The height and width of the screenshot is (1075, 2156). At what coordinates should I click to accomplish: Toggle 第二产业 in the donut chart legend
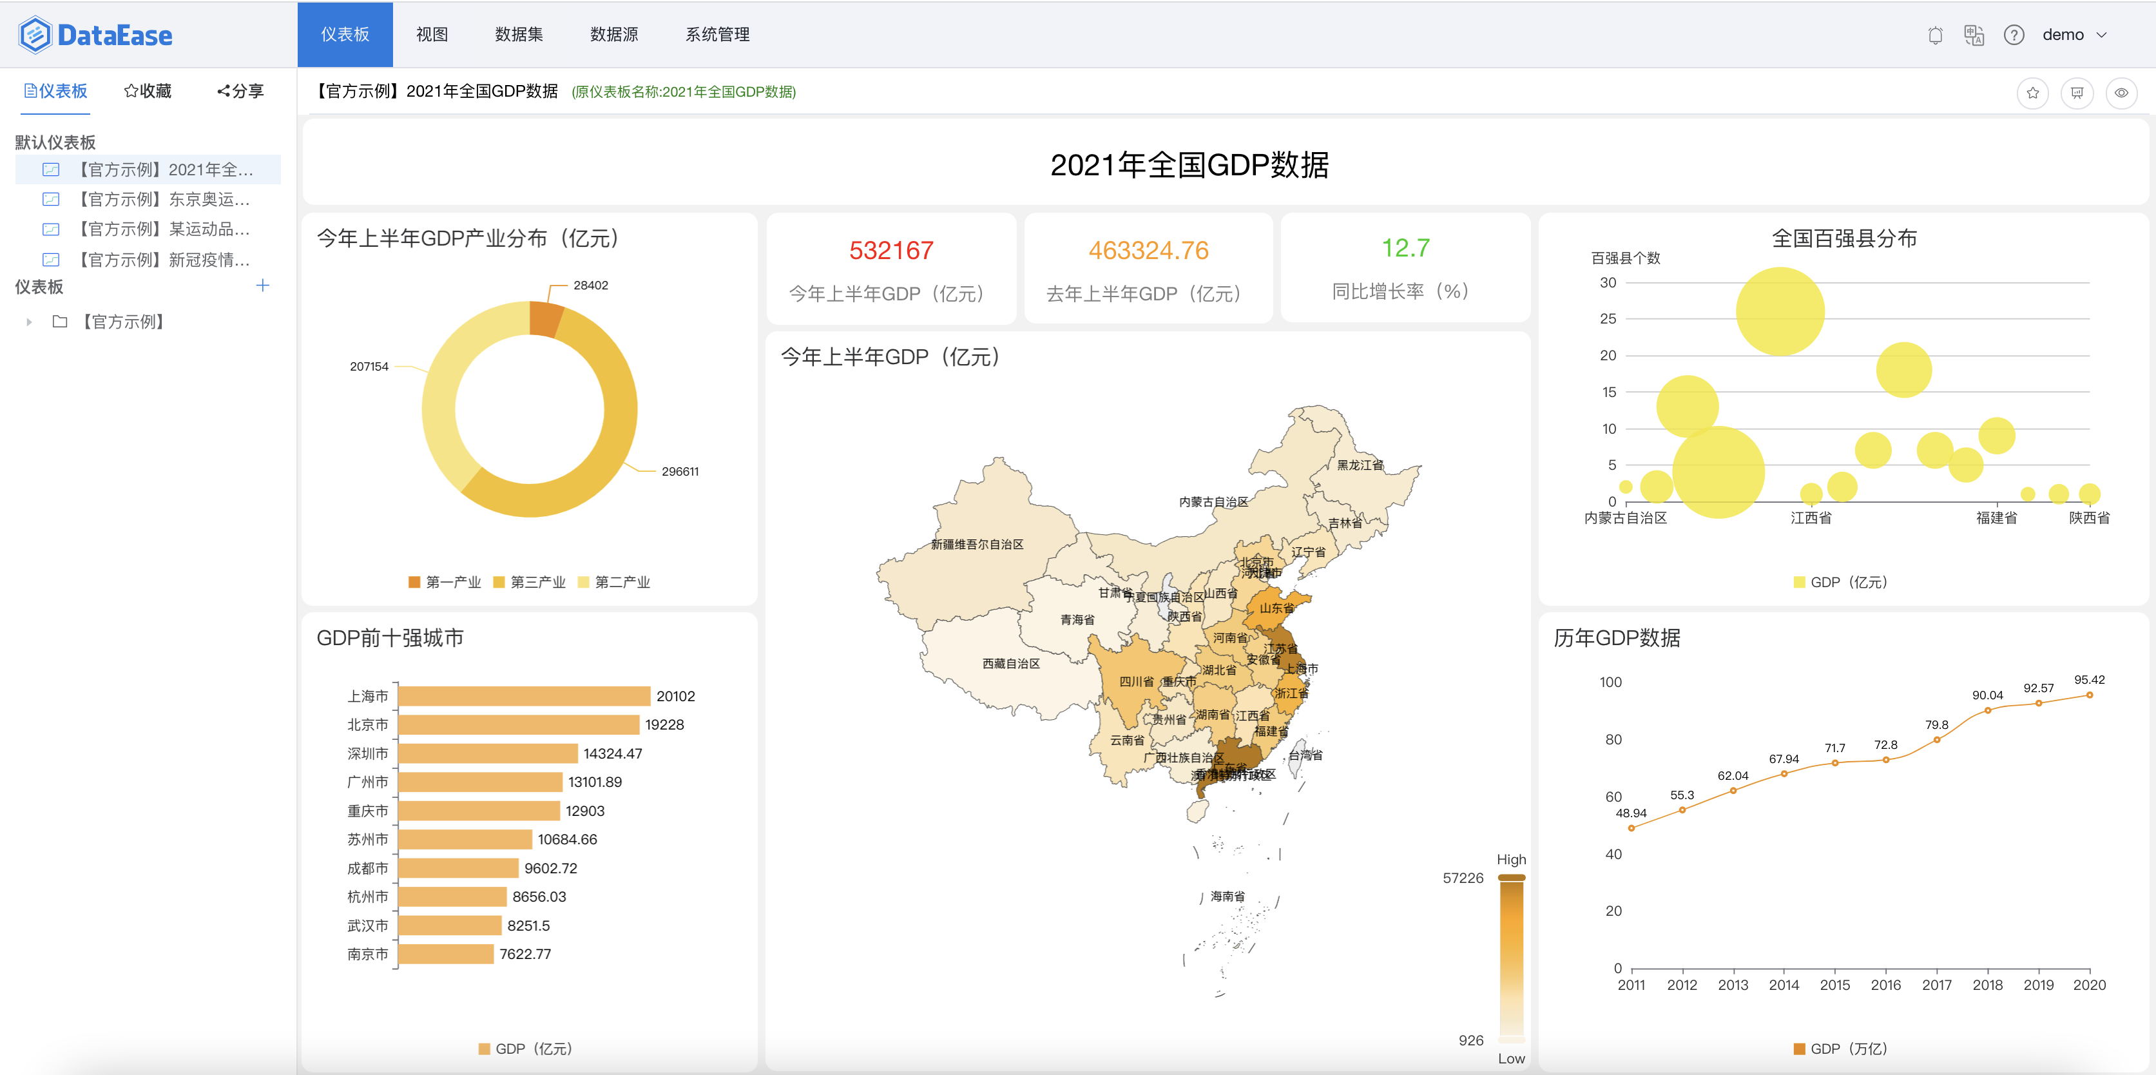pyautogui.click(x=615, y=582)
